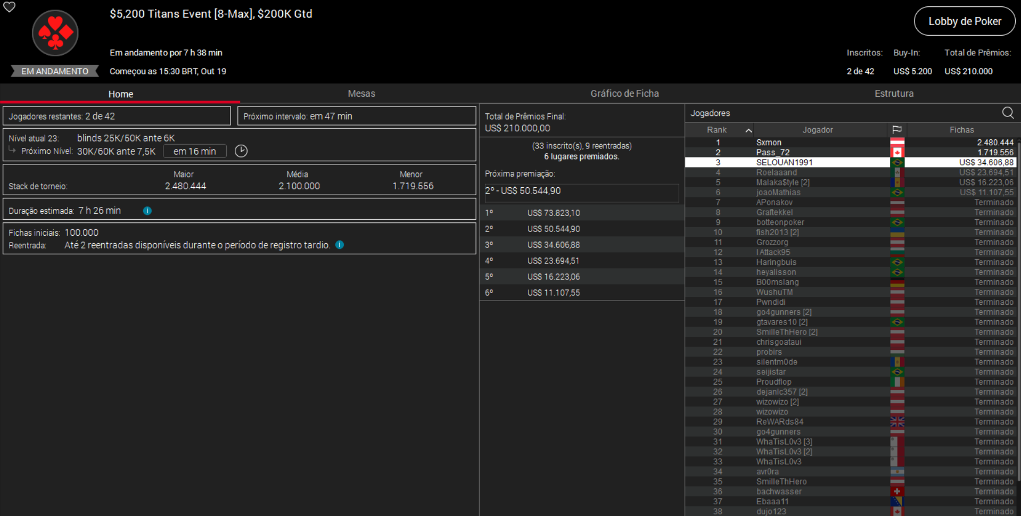The height and width of the screenshot is (516, 1021).
Task: Click the red poker suits tournament logo
Action: click(55, 33)
